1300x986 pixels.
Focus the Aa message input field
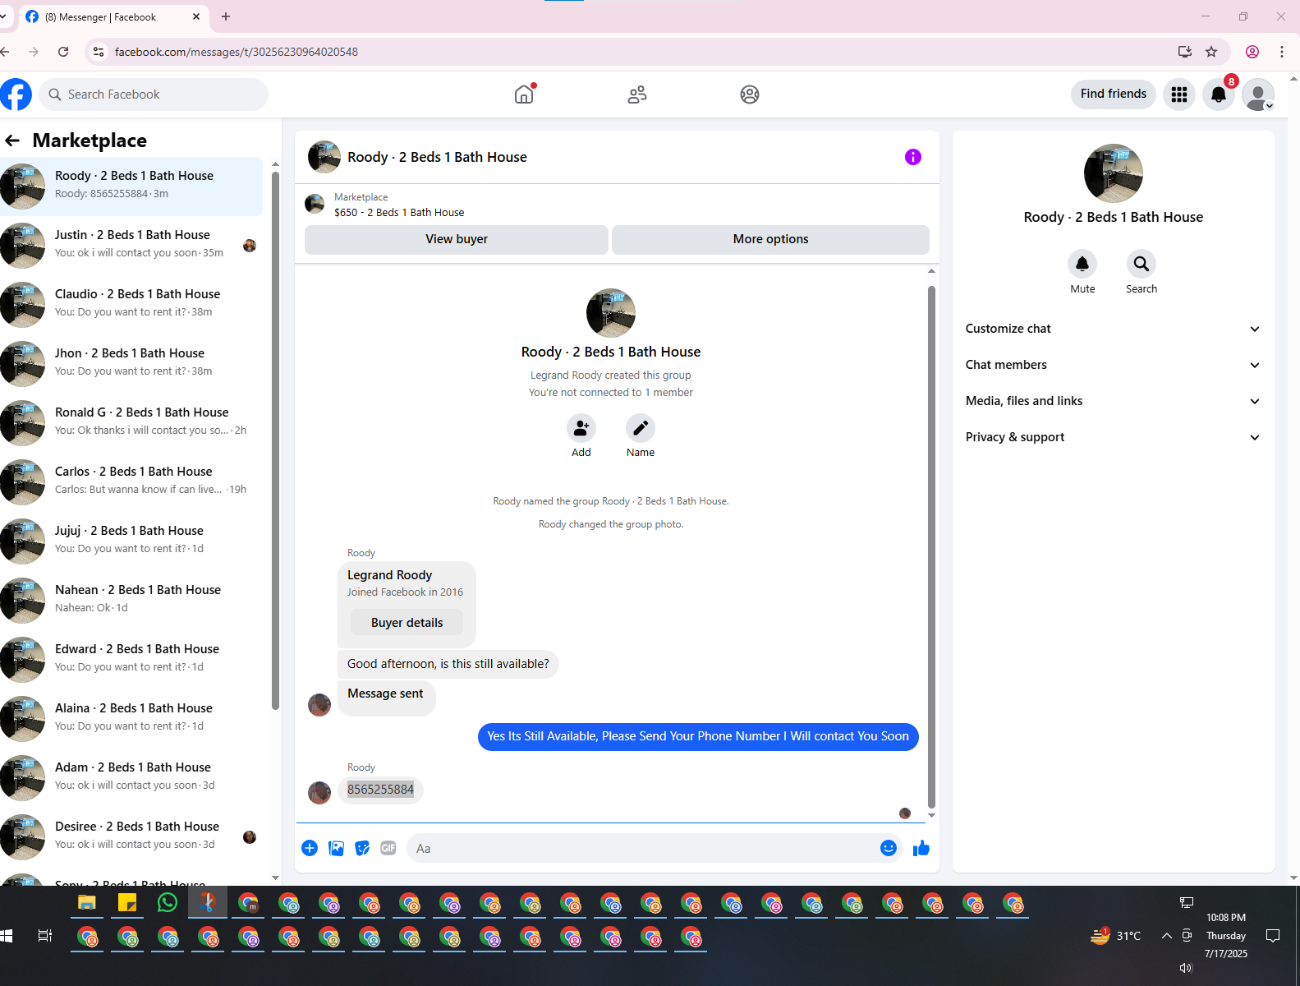pos(641,848)
